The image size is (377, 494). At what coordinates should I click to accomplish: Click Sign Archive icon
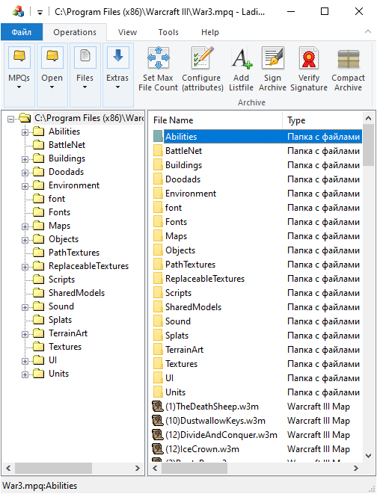click(x=273, y=58)
